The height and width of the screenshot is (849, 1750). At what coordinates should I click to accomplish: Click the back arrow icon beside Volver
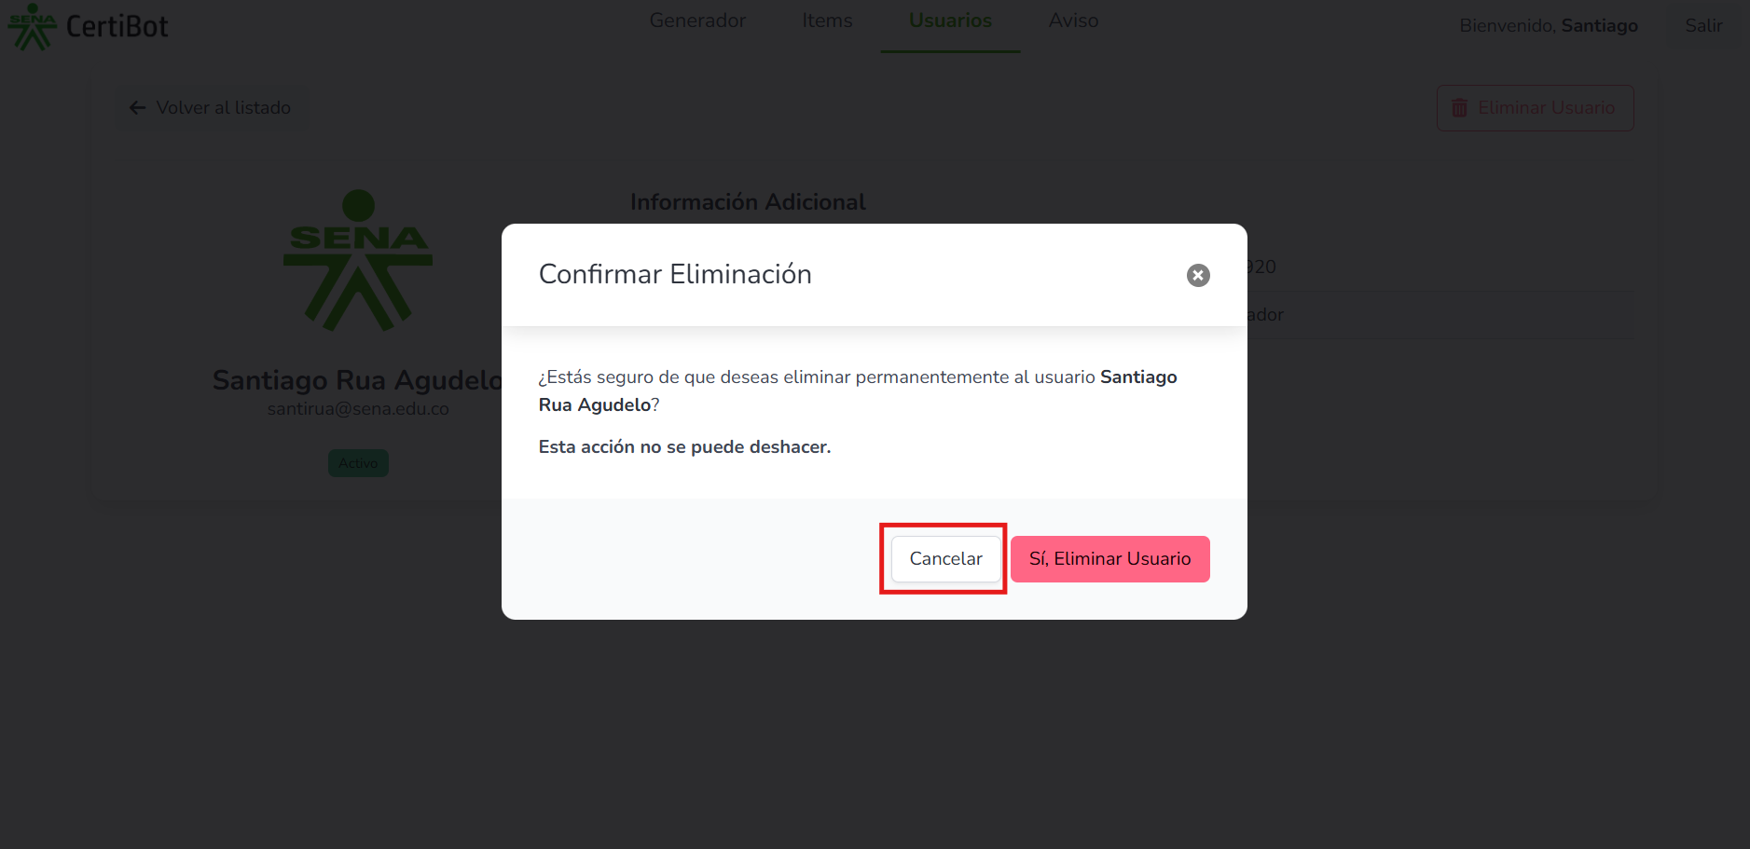(x=138, y=108)
